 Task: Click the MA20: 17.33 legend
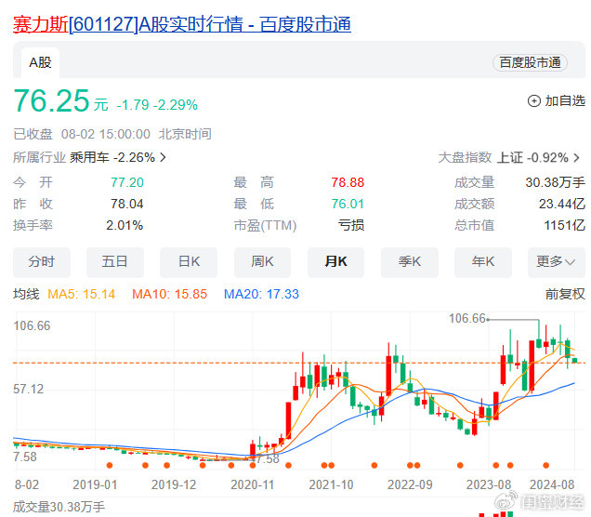pos(261,294)
